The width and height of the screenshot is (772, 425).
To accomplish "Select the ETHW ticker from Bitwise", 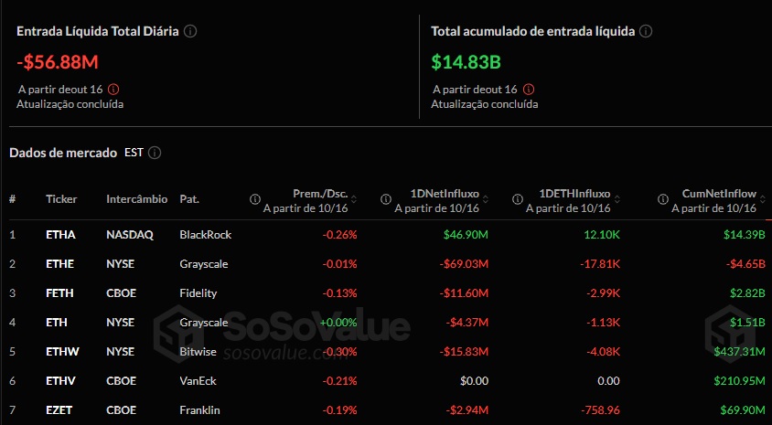I will click(x=62, y=352).
